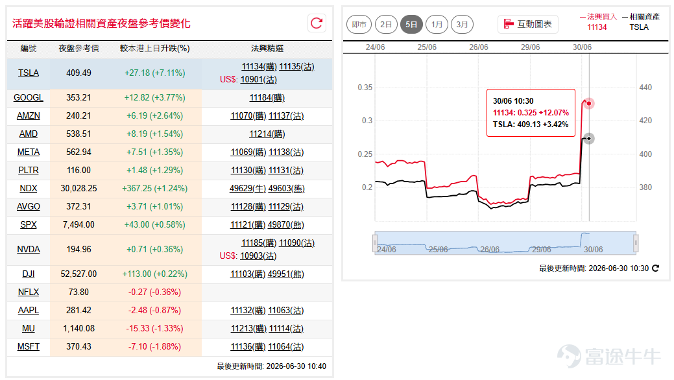Screen dimensions: 674x380
Task: Open bull contract 49629(牛) for NDX
Action: coord(248,188)
